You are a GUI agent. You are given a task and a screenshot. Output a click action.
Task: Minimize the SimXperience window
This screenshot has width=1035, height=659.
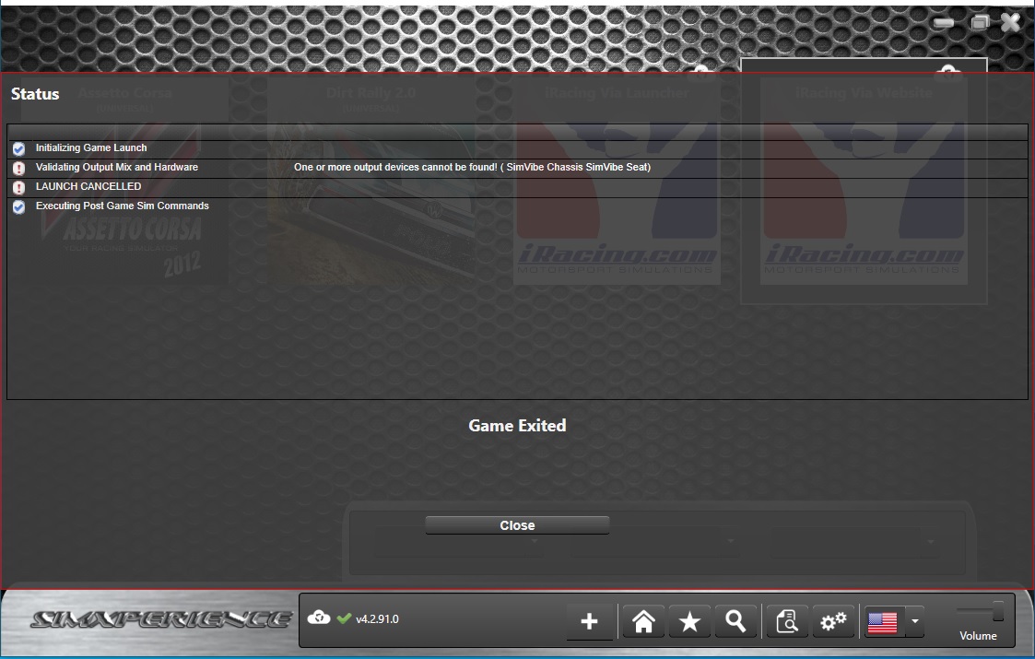(x=944, y=23)
